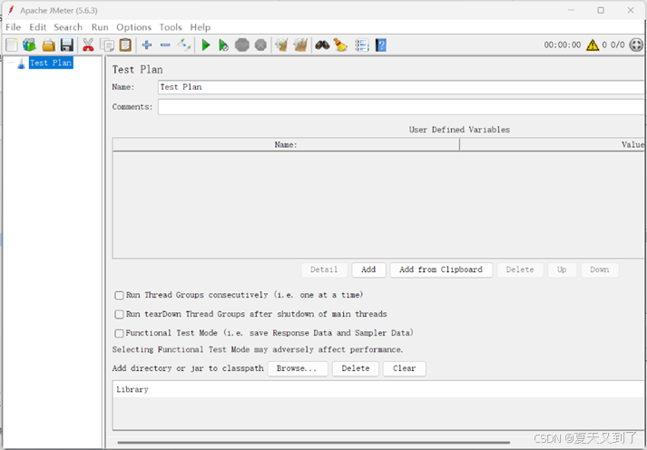Expand all nodes with plus icon
Screen dimensions: 647x450
coord(147,44)
